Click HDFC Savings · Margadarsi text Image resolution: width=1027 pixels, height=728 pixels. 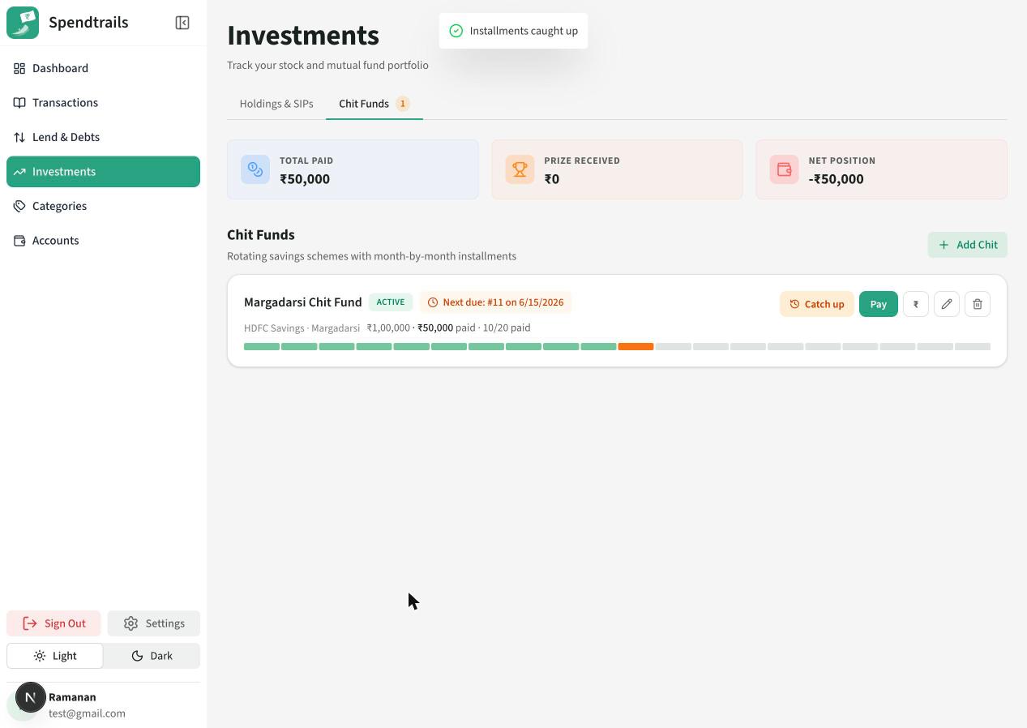(x=302, y=328)
